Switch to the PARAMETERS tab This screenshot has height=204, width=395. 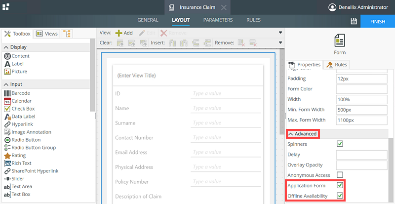(x=218, y=20)
